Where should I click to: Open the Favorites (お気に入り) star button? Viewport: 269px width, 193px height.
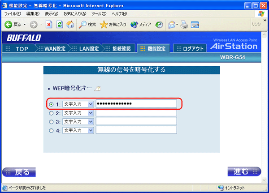click(113, 25)
